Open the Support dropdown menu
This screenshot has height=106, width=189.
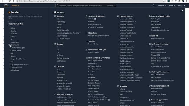pyautogui.click(x=181, y=5)
